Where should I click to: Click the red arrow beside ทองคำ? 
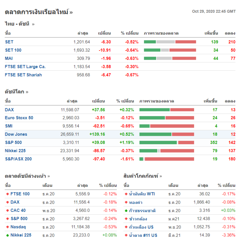click(x=126, y=203)
